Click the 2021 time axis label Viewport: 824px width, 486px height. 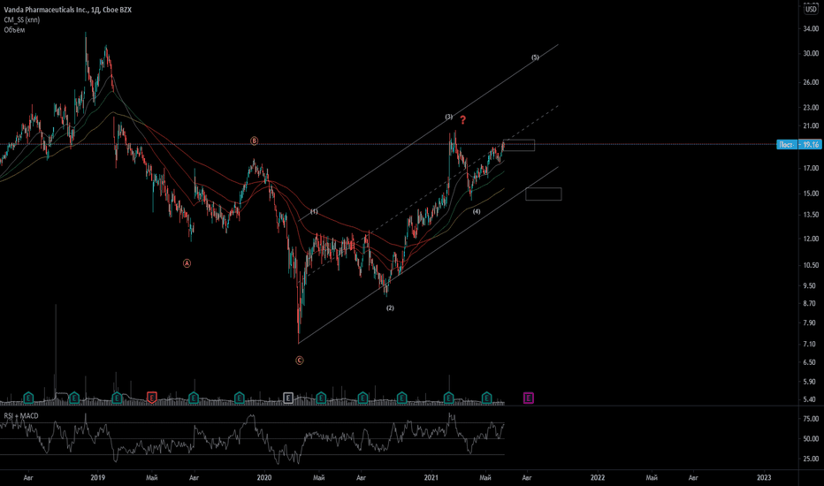point(431,477)
